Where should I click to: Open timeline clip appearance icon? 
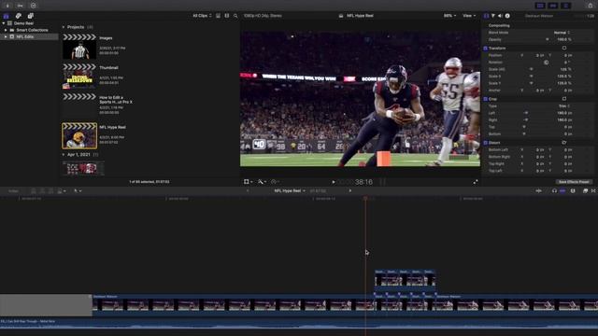573,190
